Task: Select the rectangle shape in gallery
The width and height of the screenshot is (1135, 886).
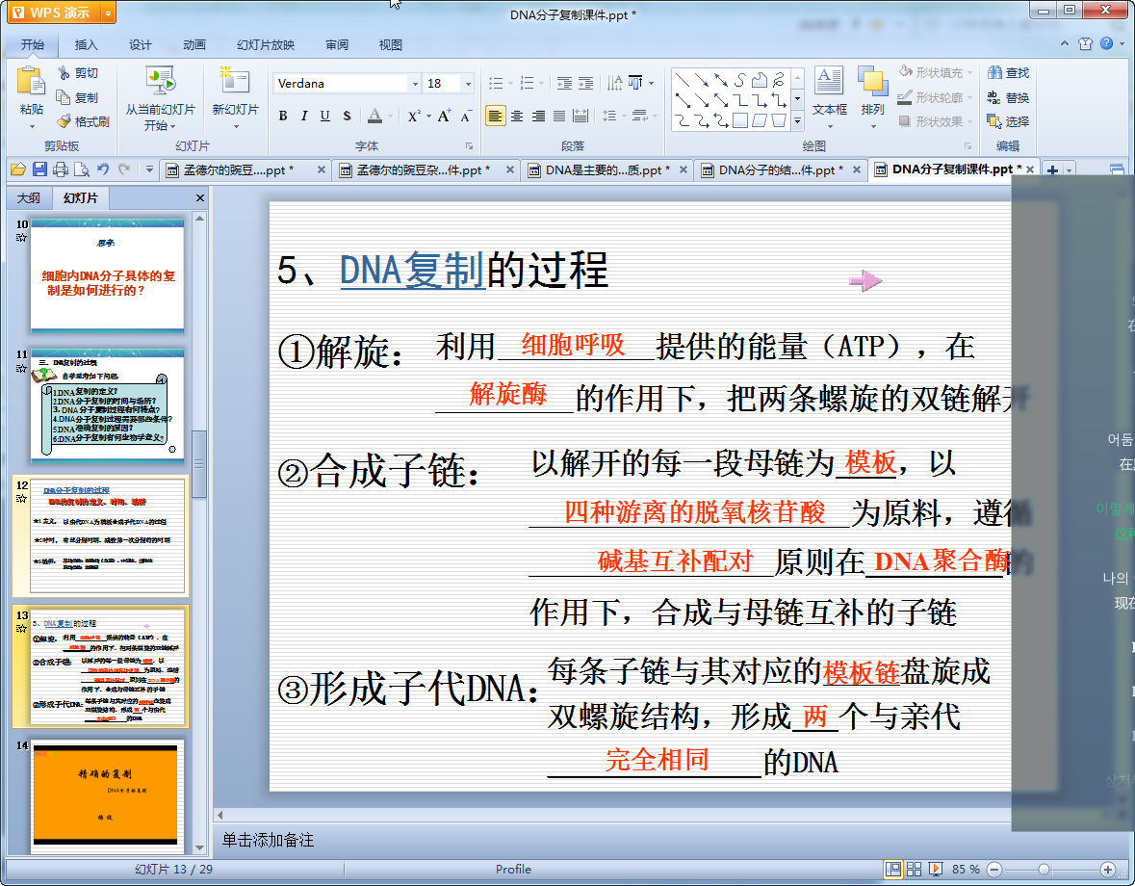Action: (x=739, y=120)
